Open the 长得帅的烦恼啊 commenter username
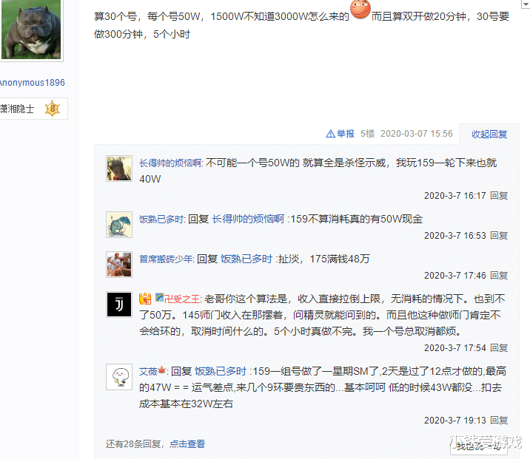530x459 pixels. point(170,163)
